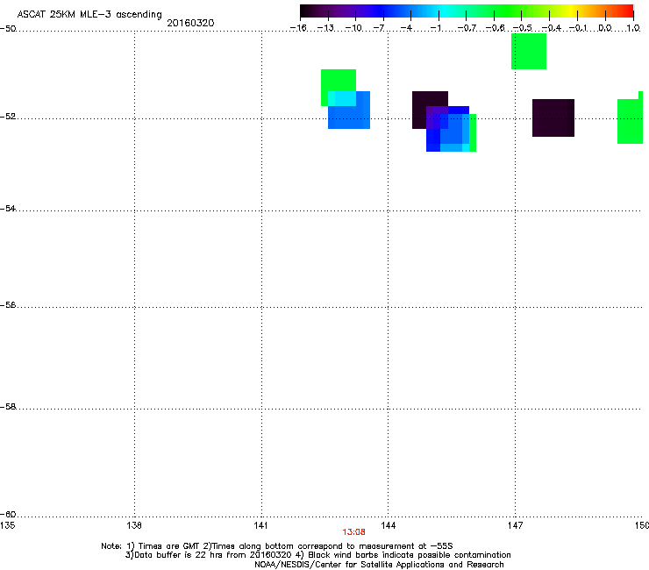Click the colorbar label -0.7
Image resolution: width=649 pixels, height=570 pixels.
click(x=467, y=28)
